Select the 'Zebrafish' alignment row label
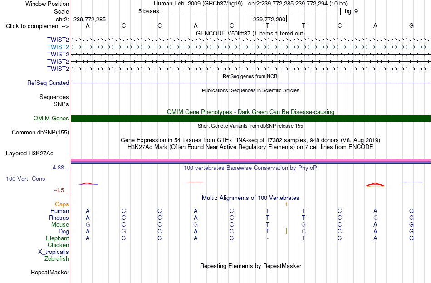431x283 pixels. click(x=57, y=259)
